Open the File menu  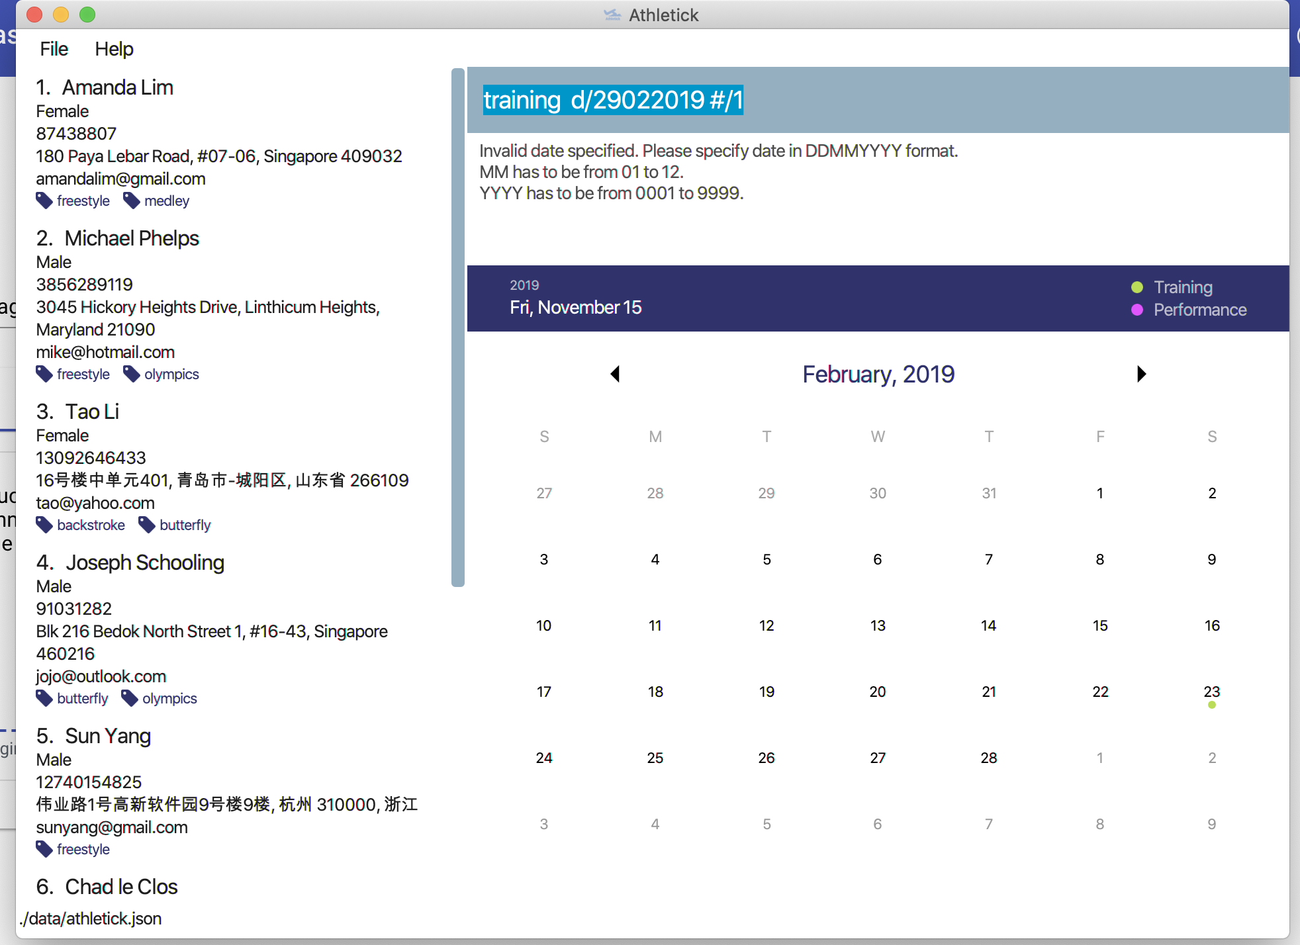pyautogui.click(x=54, y=49)
